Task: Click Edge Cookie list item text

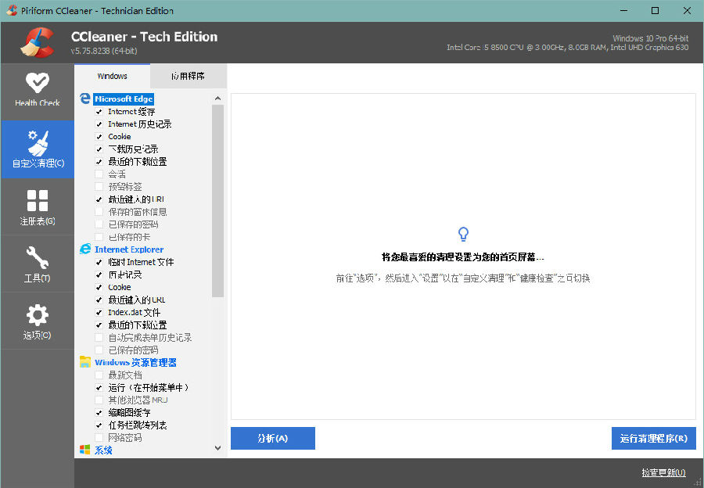Action: (x=120, y=137)
